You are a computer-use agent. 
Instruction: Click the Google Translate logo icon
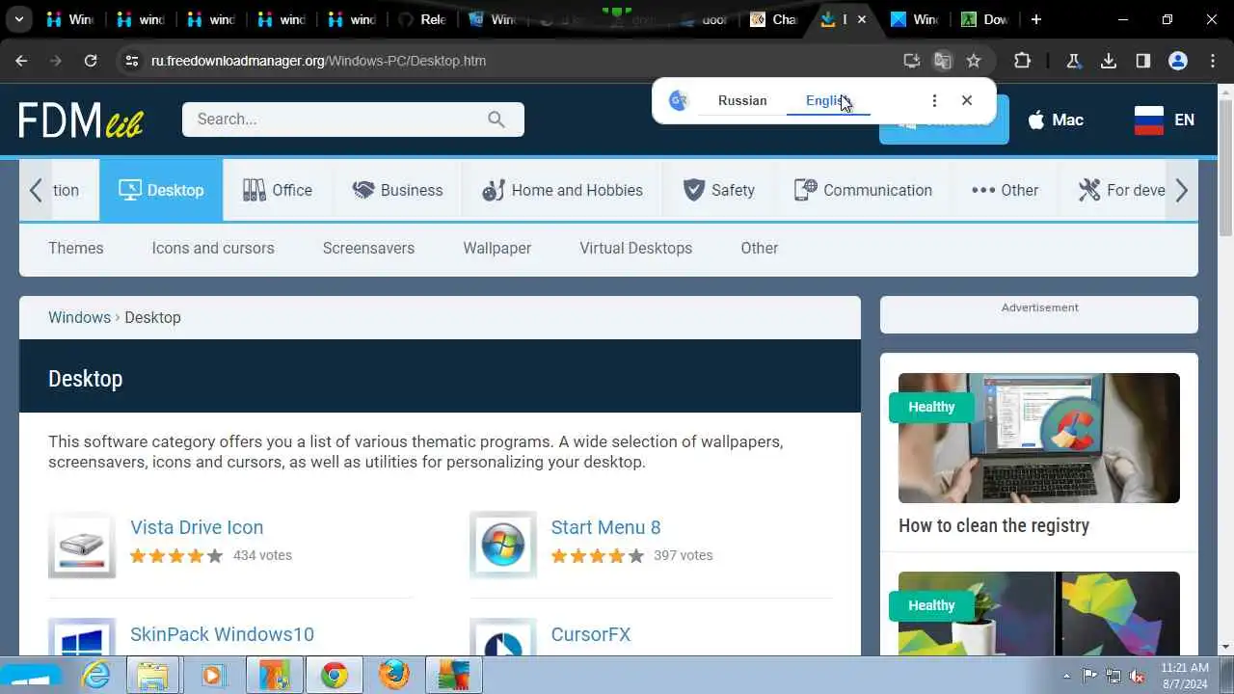(x=679, y=100)
